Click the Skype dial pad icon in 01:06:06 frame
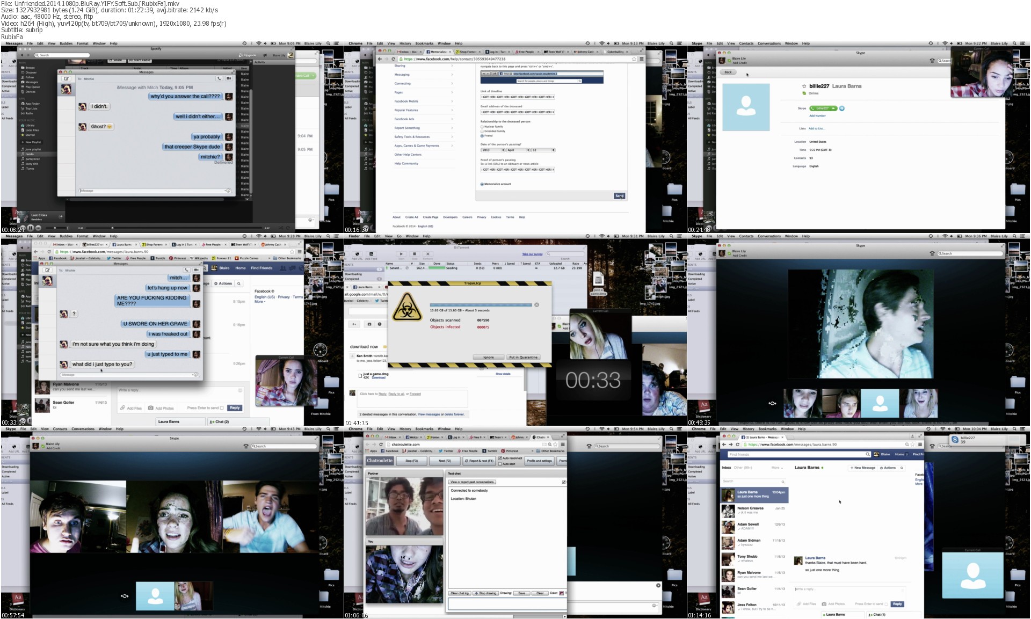 tap(590, 446)
